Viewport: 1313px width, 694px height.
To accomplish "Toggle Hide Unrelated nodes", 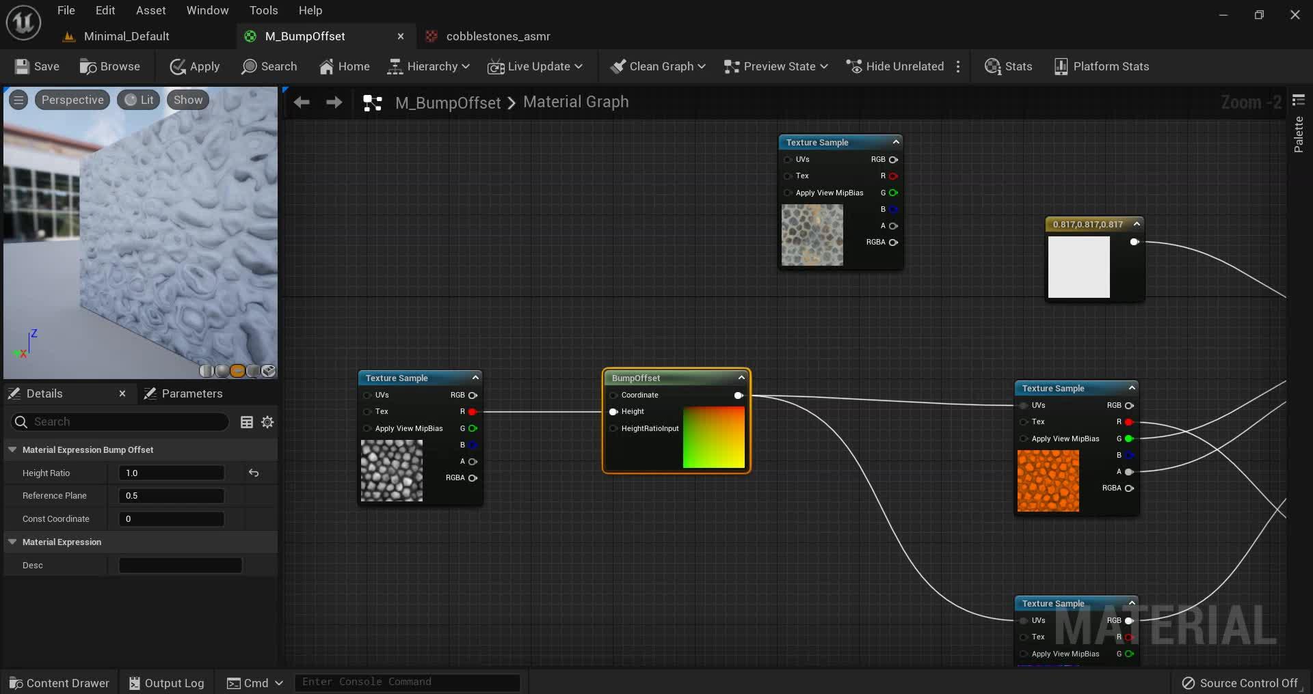I will 894,66.
